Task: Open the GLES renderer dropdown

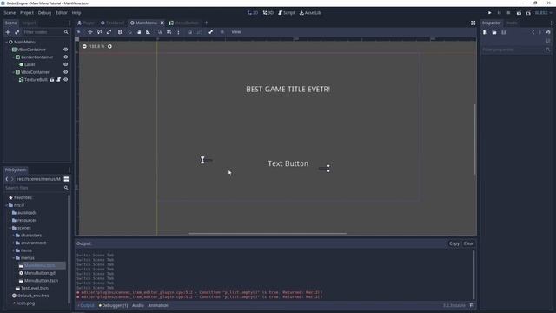Action: (543, 13)
